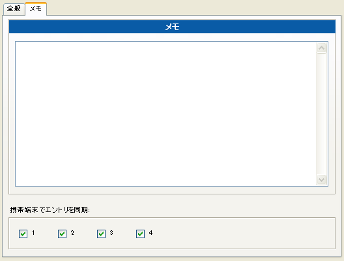Click the green checkmark of device 4
Screen dimensions: 344x261
pos(140,234)
